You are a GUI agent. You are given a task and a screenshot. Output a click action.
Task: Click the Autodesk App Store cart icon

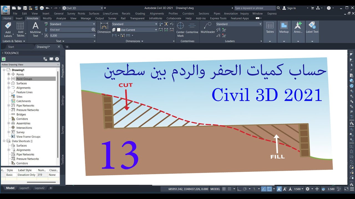click(x=313, y=8)
